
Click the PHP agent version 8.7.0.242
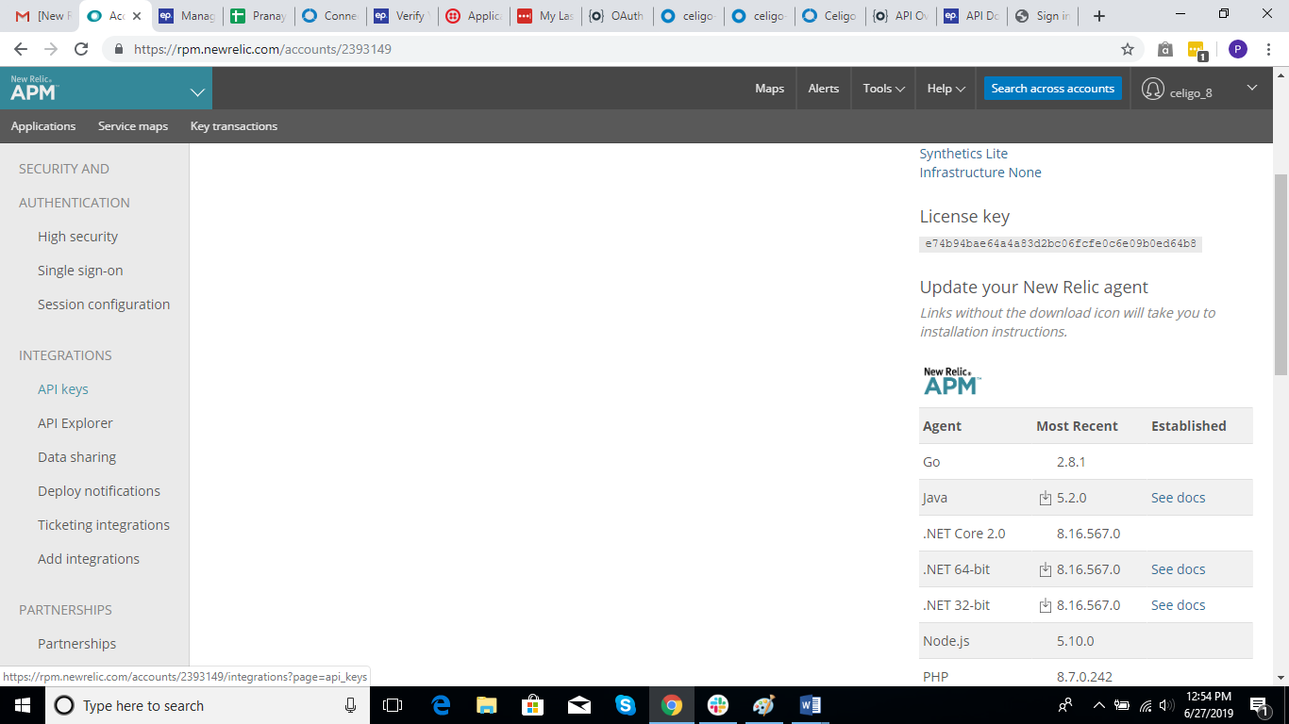tap(1084, 677)
